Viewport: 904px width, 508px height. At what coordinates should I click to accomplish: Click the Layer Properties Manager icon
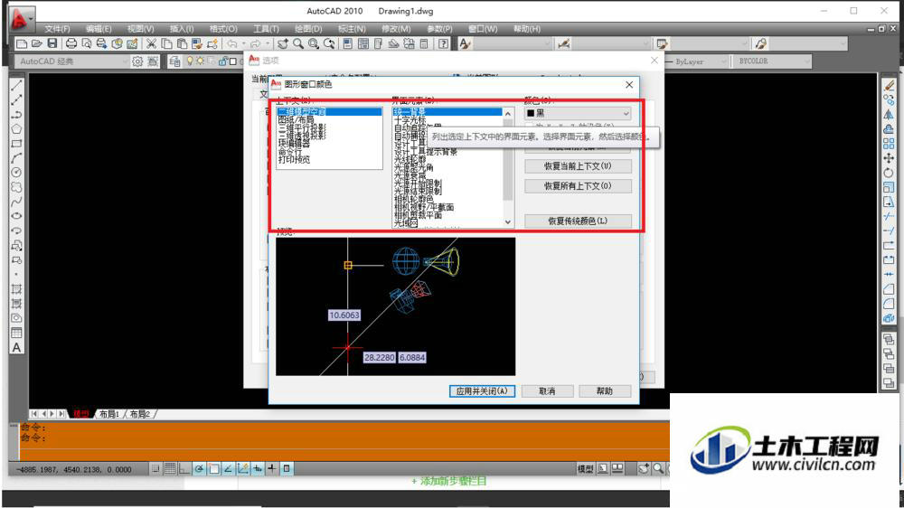pyautogui.click(x=174, y=61)
